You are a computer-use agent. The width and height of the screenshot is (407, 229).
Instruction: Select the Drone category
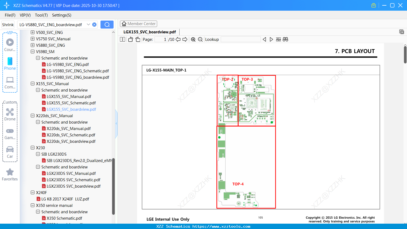10,114
